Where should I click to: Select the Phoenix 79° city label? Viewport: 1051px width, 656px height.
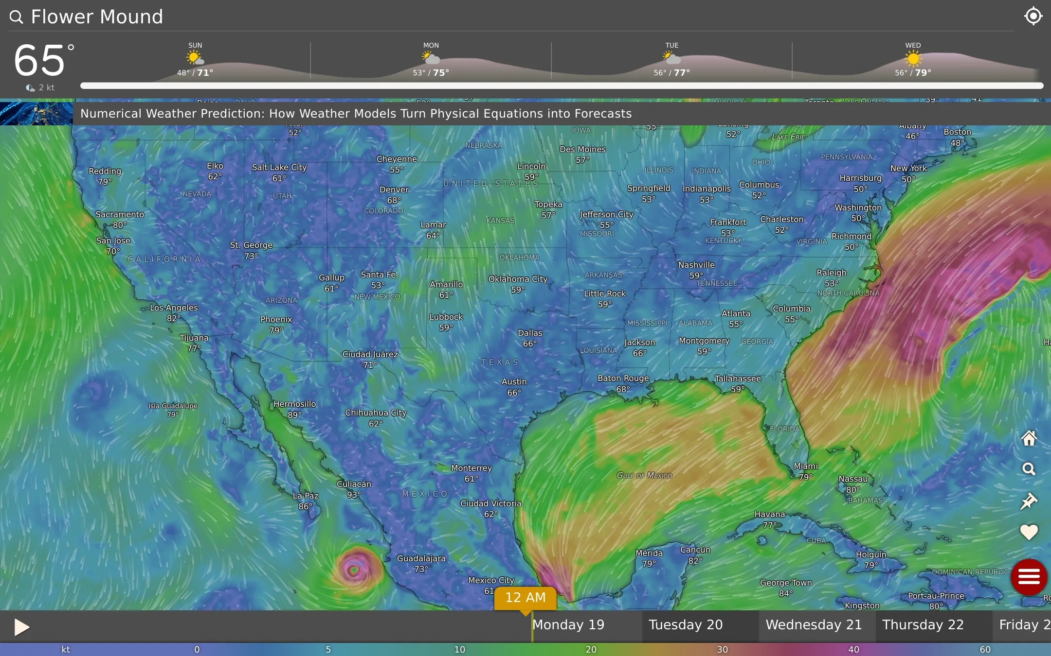tap(276, 325)
